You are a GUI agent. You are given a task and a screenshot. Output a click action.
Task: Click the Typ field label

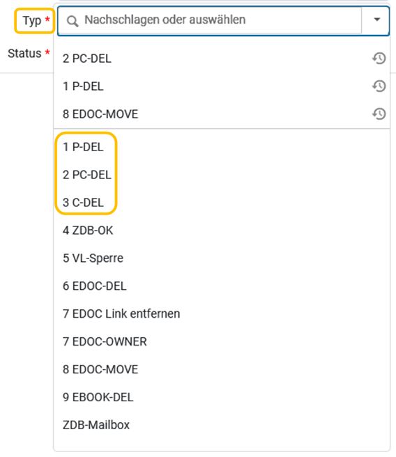32,21
